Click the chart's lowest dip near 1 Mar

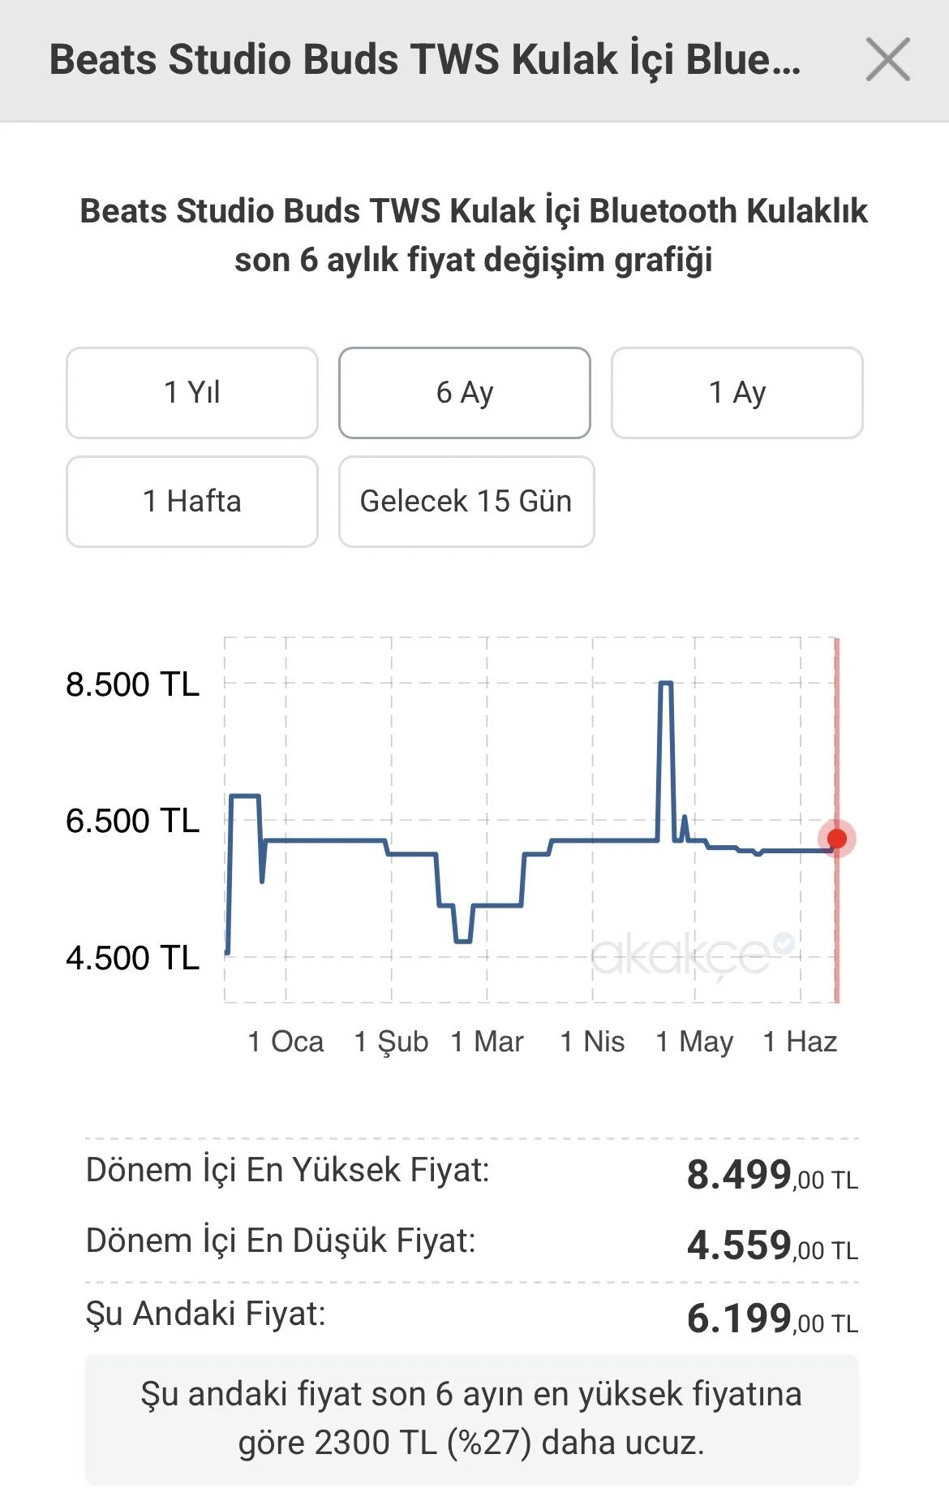click(x=463, y=941)
